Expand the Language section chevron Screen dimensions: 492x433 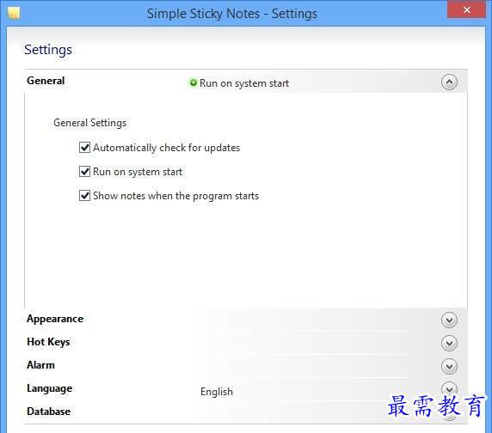(449, 389)
